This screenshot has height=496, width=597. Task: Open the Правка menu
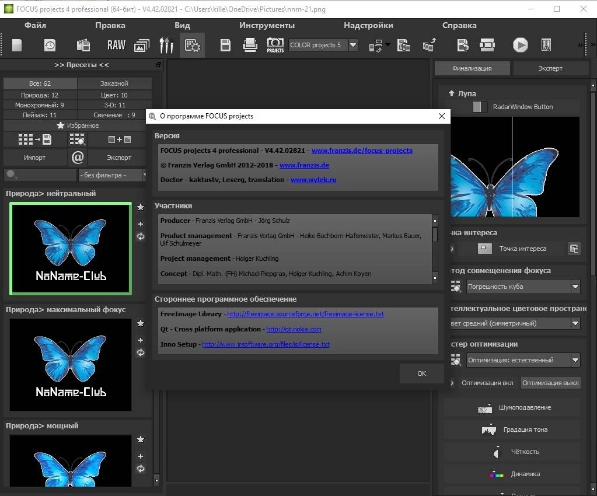110,25
